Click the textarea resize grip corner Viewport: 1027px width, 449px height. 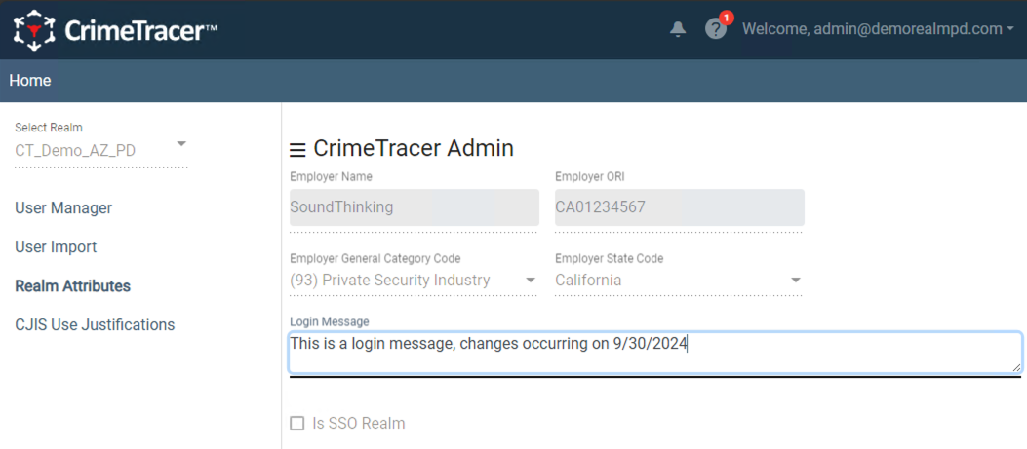1016,367
